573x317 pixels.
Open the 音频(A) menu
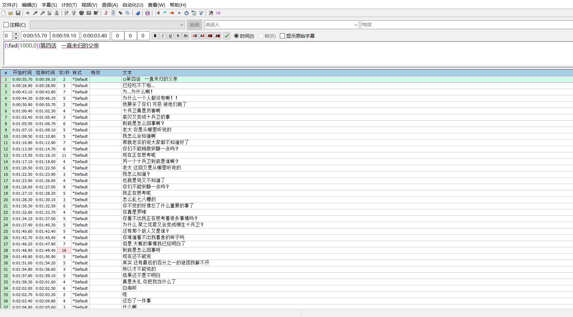(x=110, y=5)
